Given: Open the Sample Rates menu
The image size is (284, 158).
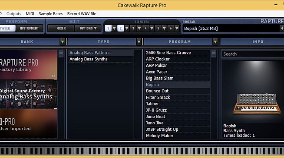Looking at the screenshot, I should [50, 14].
